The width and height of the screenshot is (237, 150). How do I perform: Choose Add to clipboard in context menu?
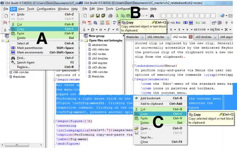[160, 104]
